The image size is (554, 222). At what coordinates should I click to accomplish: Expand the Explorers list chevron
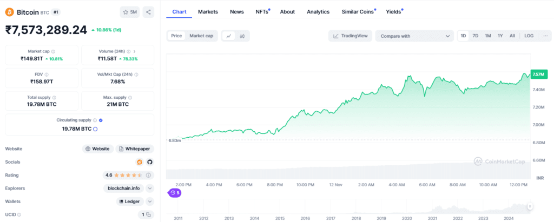[x=150, y=188]
